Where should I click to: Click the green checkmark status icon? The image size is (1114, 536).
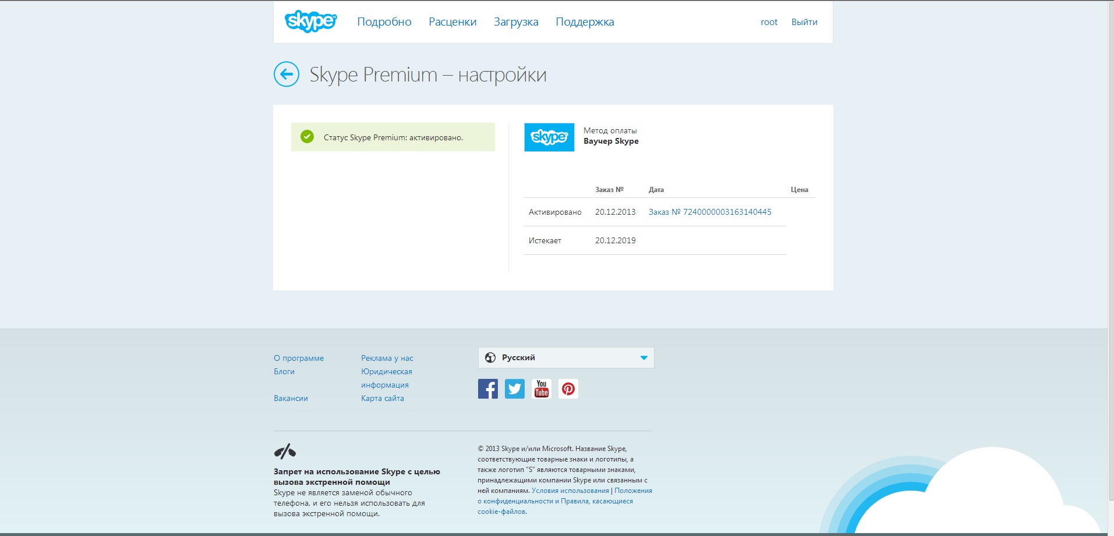[x=307, y=137]
